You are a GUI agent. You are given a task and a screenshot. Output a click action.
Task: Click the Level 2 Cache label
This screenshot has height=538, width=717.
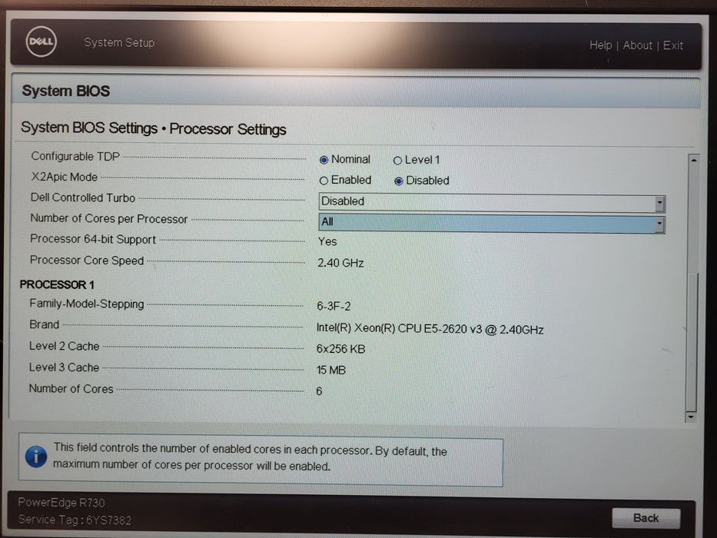pos(64,346)
